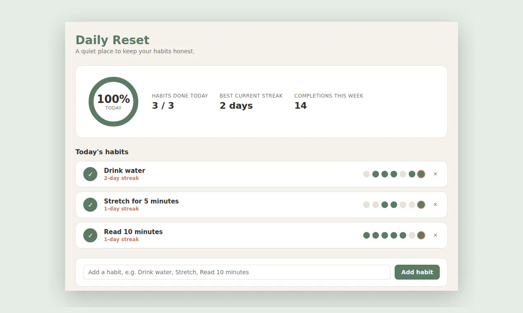Delete the Read 10 minutes habit
Screen dimensions: 523x313
(x=435, y=235)
